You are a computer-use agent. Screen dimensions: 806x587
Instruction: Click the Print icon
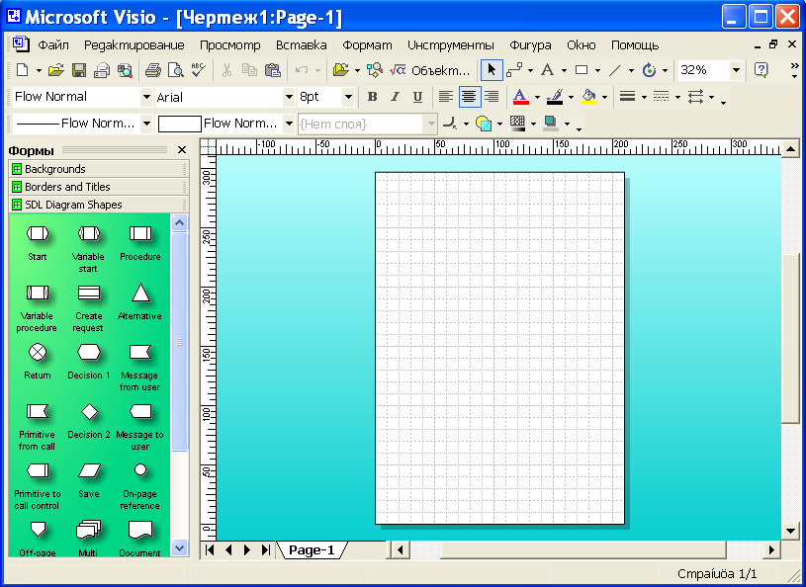coord(152,70)
